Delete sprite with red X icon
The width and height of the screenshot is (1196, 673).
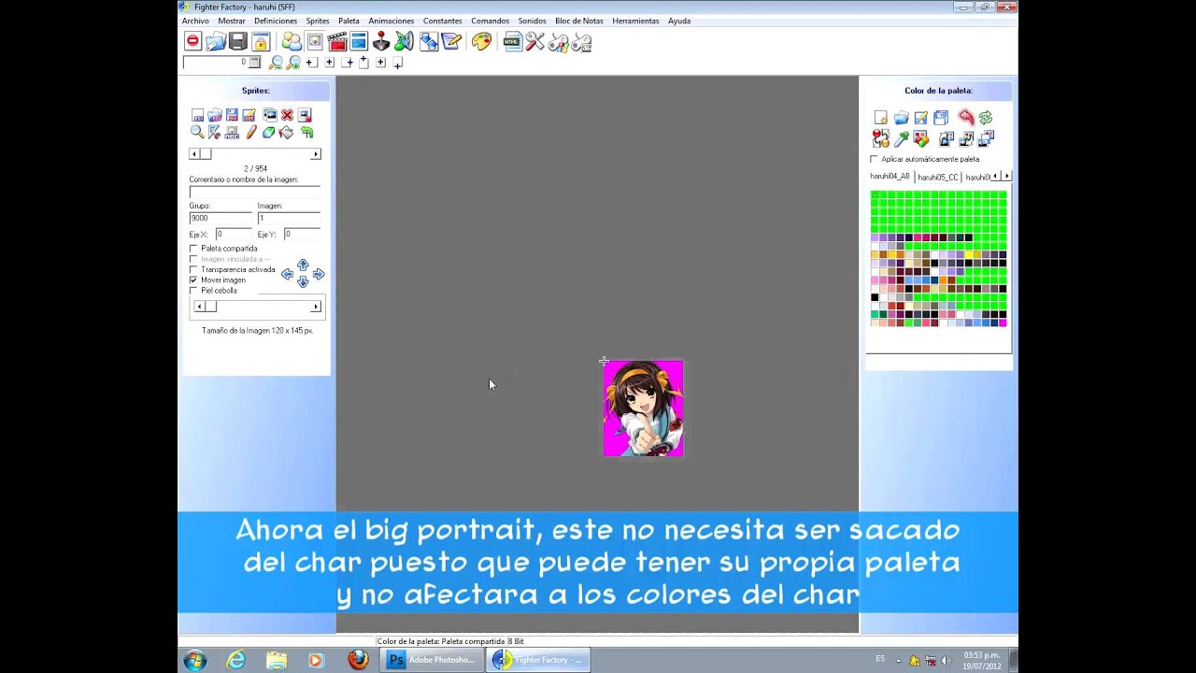[x=287, y=115]
